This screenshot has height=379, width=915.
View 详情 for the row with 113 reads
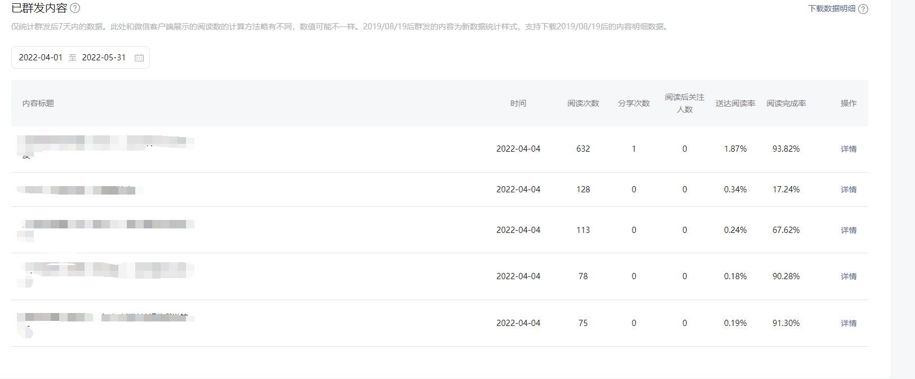coord(848,230)
